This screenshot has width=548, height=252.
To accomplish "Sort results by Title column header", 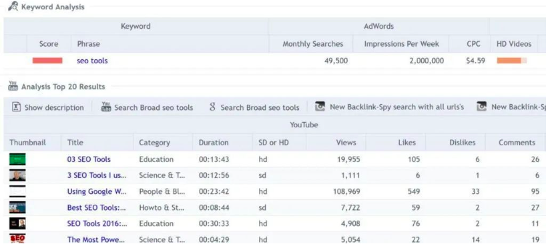I will tap(75, 143).
